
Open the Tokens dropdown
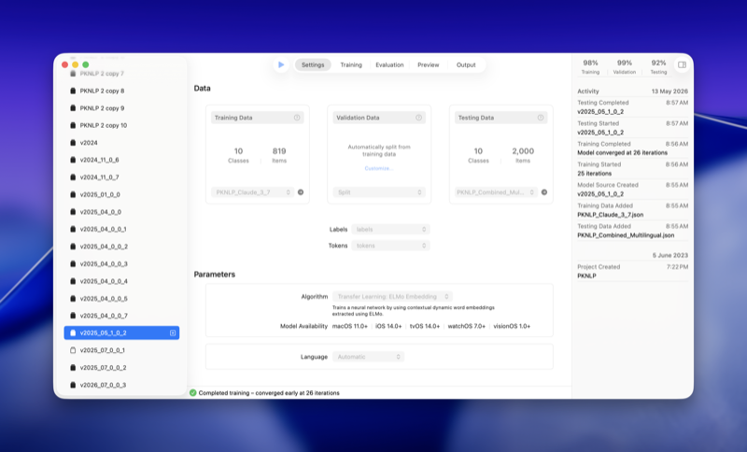pos(390,246)
